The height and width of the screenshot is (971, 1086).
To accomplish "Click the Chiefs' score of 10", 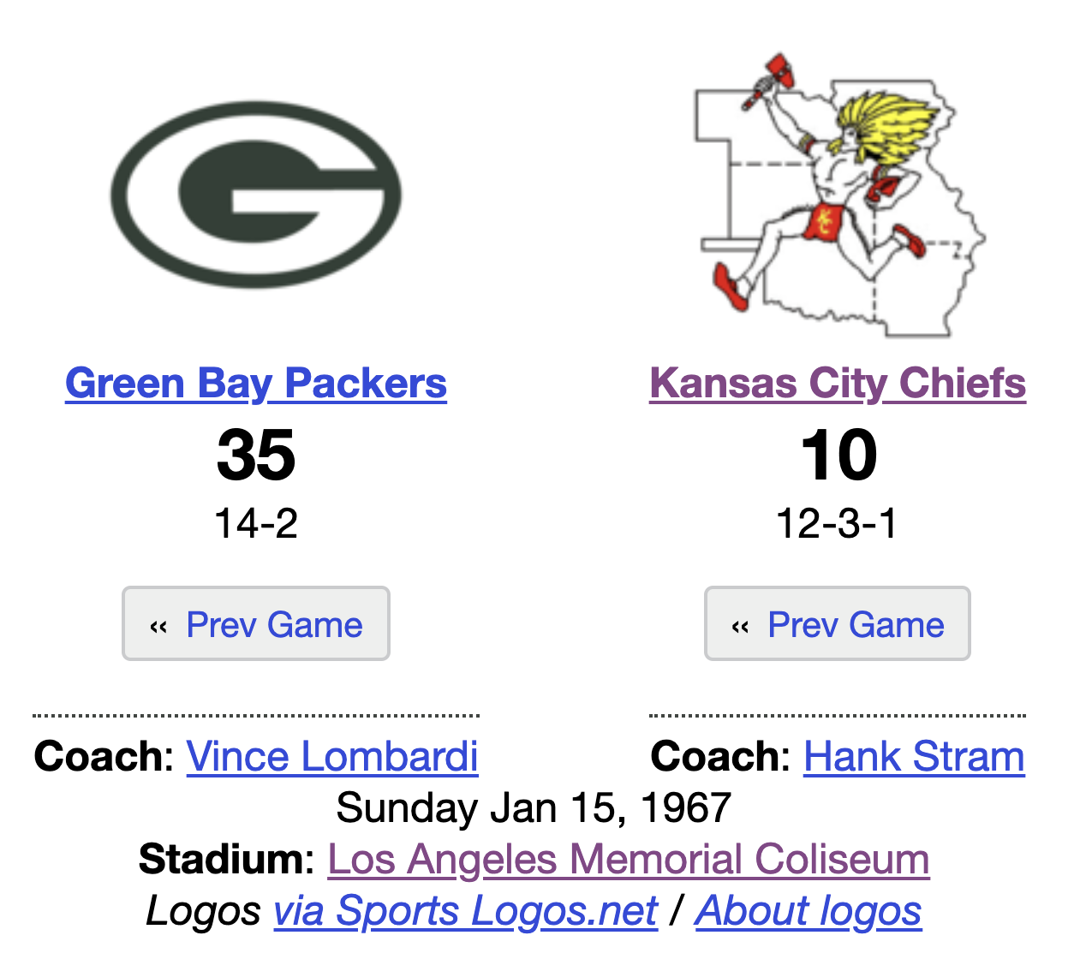I will [x=838, y=455].
